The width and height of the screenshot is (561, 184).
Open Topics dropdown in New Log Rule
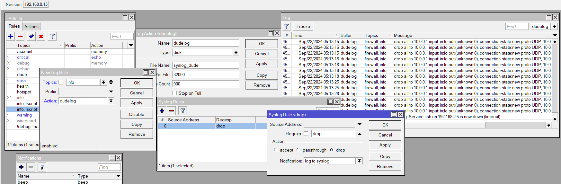pyautogui.click(x=103, y=83)
